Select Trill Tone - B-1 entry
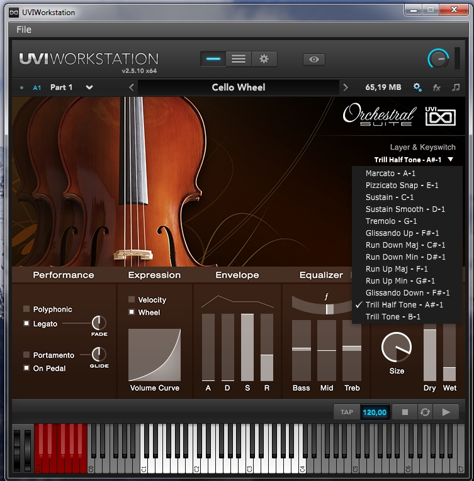This screenshot has width=474, height=481. [407, 317]
